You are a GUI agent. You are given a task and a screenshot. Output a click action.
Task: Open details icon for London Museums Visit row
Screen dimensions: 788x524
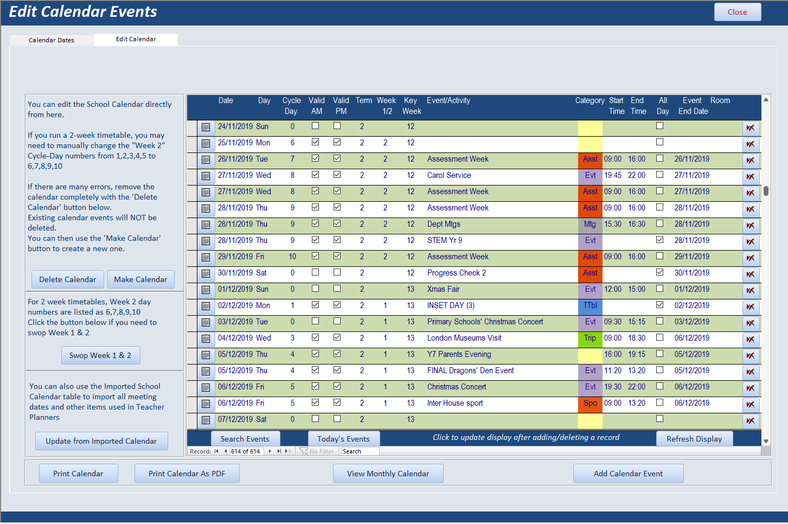point(206,339)
